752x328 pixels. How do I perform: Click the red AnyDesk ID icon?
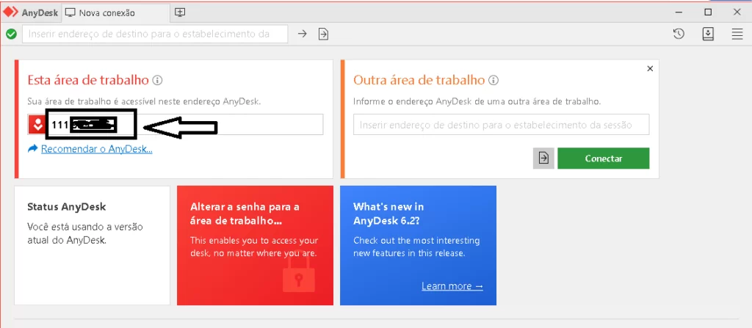[x=37, y=125]
